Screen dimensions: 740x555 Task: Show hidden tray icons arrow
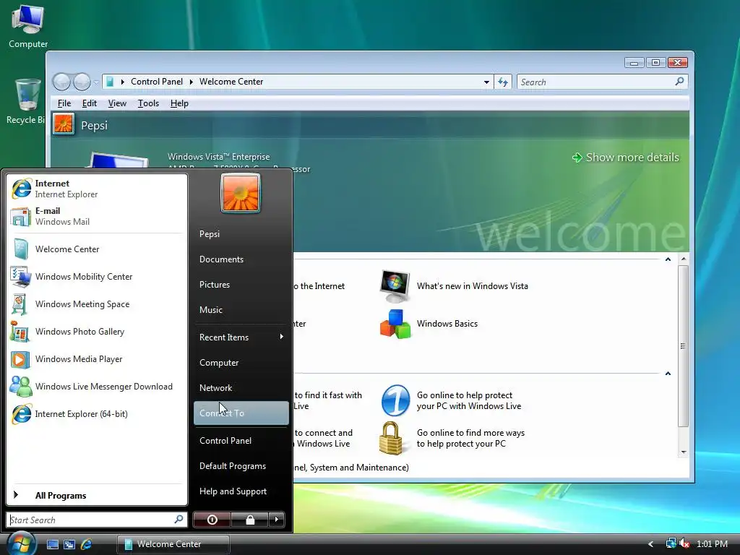pos(651,544)
